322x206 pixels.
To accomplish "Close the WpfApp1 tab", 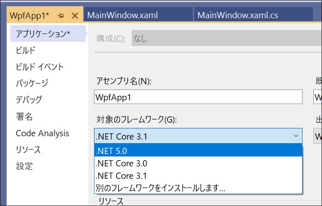I will tap(75, 16).
